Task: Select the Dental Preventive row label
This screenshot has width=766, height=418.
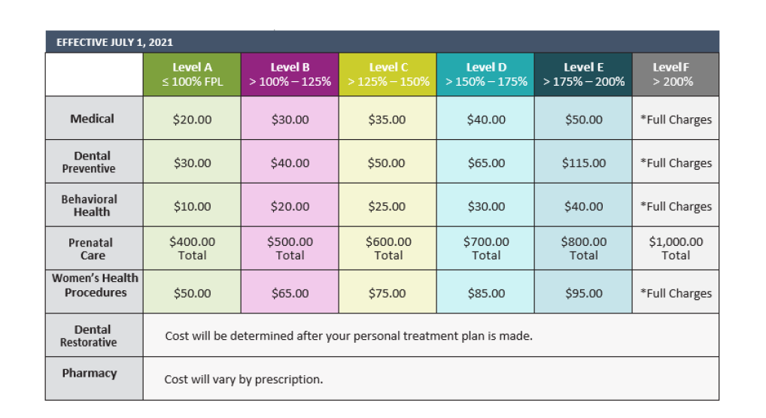Action: click(x=94, y=162)
